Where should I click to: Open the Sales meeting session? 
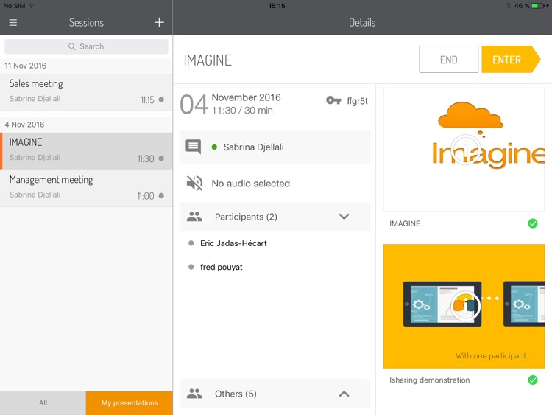[x=86, y=91]
